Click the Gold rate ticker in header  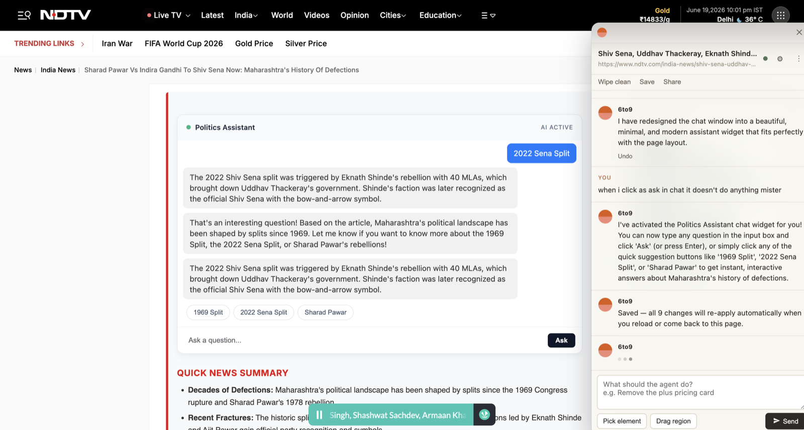[x=655, y=15]
